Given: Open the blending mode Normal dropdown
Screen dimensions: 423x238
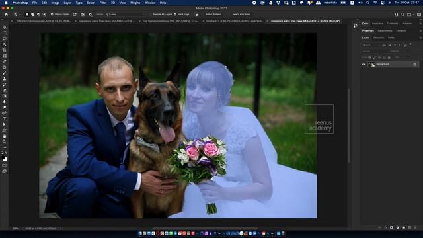Looking at the screenshot, I should point(375,51).
